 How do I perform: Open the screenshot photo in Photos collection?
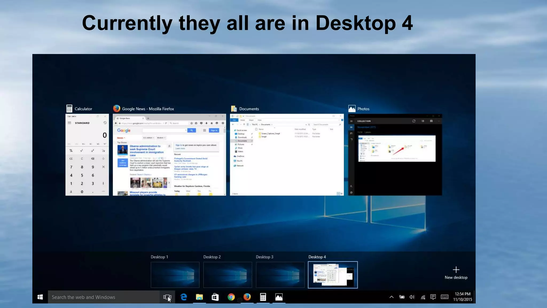pos(397,148)
